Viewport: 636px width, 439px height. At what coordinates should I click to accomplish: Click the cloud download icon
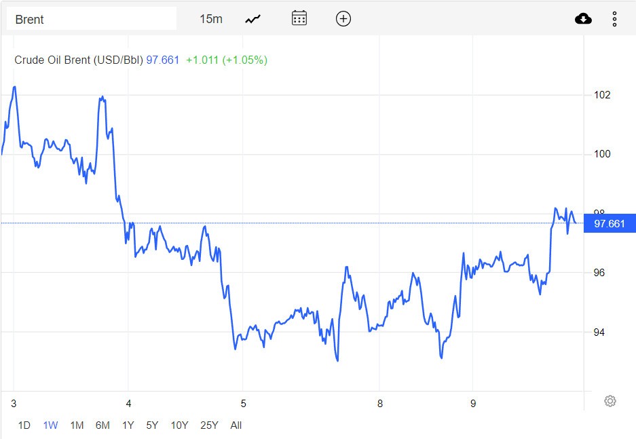[x=583, y=19]
